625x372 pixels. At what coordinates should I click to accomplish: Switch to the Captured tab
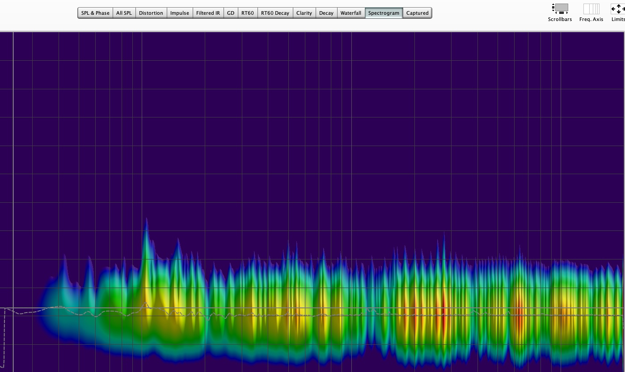417,13
